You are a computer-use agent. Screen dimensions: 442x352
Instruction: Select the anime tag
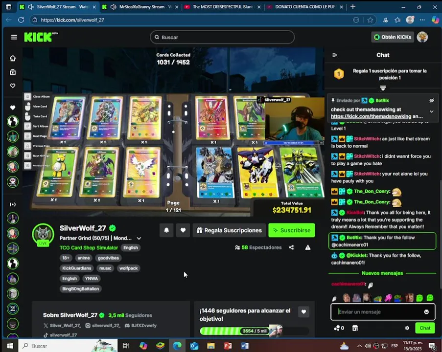click(84, 258)
